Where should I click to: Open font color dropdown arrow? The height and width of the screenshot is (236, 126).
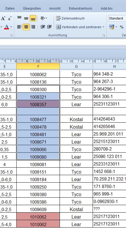click(x=11, y=27)
